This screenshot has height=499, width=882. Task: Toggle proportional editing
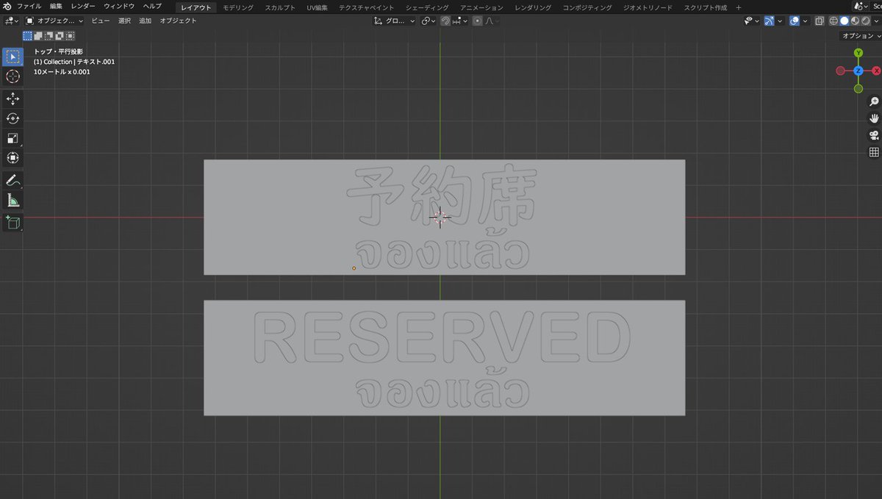pyautogui.click(x=478, y=21)
